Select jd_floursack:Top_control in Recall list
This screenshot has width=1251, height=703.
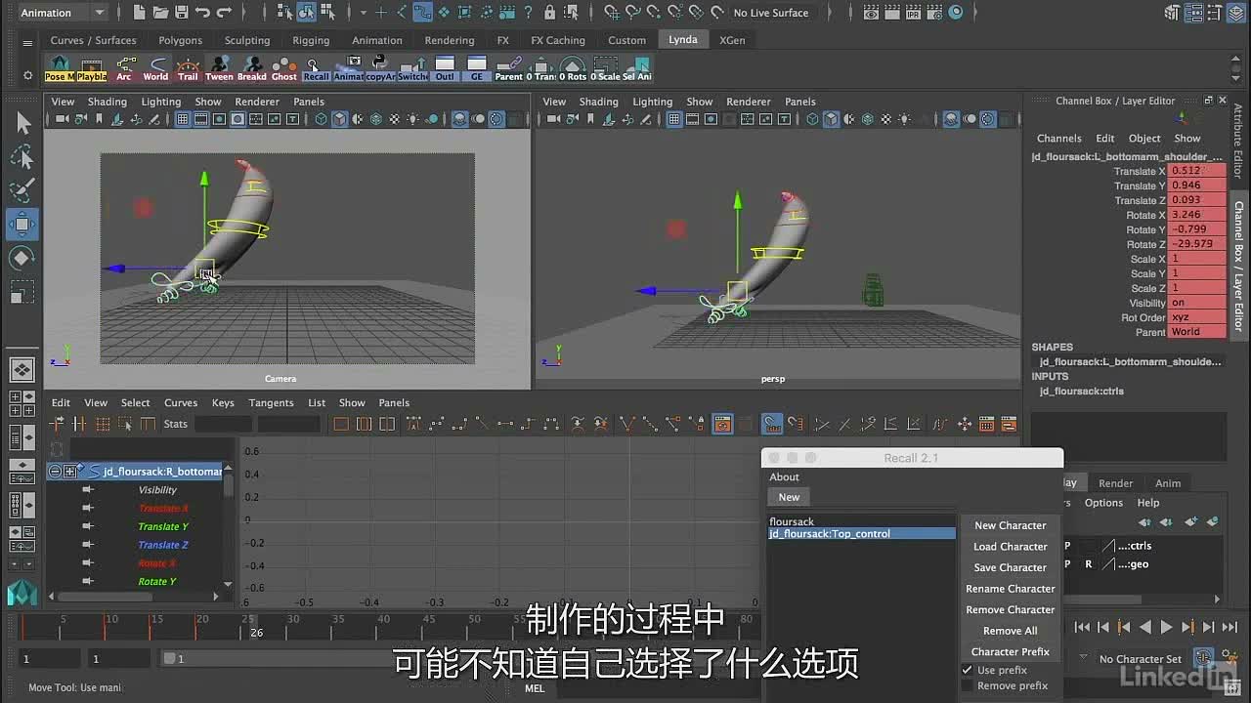[x=861, y=534]
